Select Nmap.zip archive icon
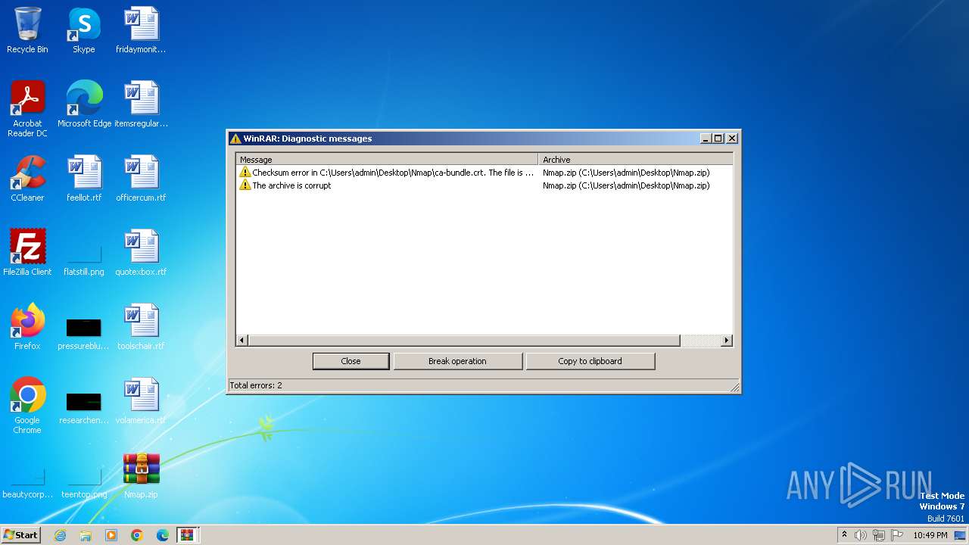 pos(141,475)
